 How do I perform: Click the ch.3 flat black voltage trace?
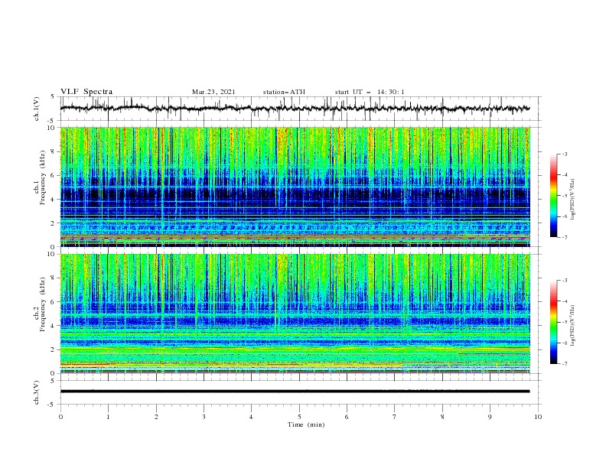pyautogui.click(x=295, y=392)
